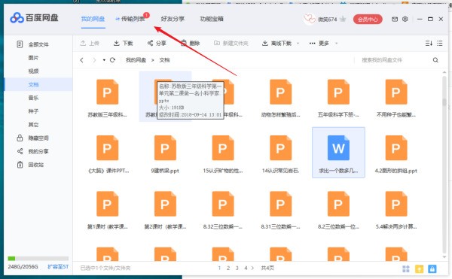
Task: Open the 功能宝箱 tab
Action: click(212, 19)
